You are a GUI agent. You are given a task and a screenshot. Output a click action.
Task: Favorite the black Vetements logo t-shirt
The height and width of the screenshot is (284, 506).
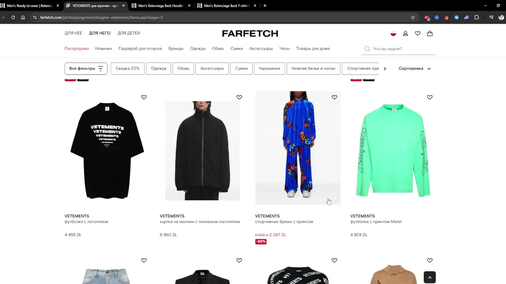tap(144, 97)
